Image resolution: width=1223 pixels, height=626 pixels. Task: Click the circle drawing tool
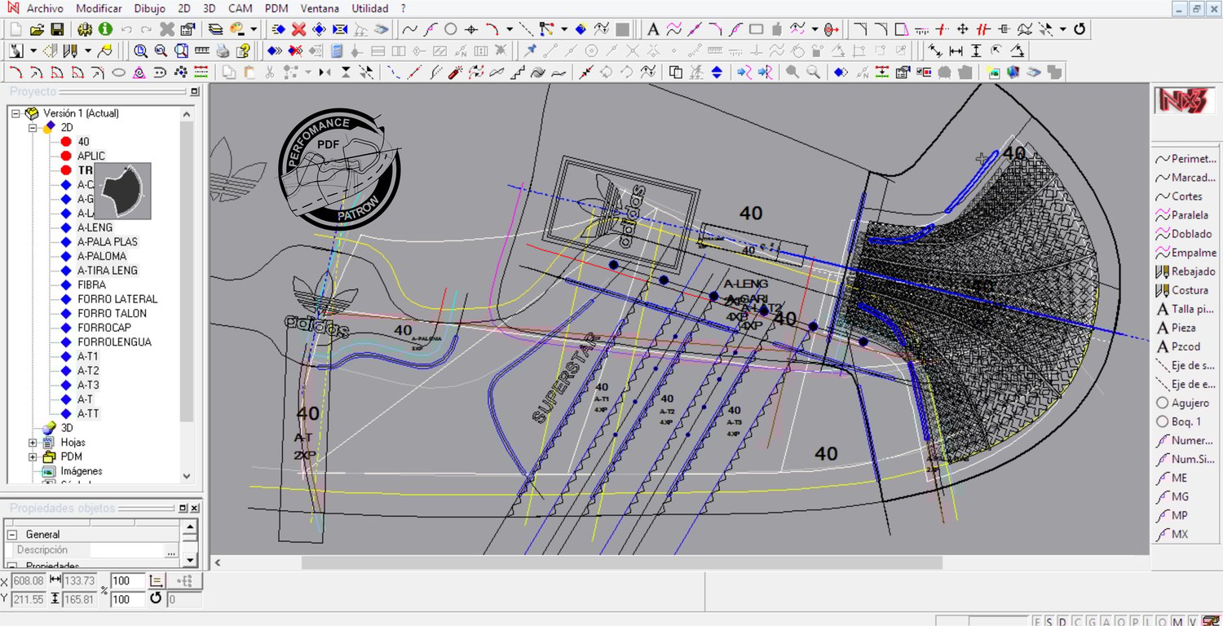pos(451,29)
